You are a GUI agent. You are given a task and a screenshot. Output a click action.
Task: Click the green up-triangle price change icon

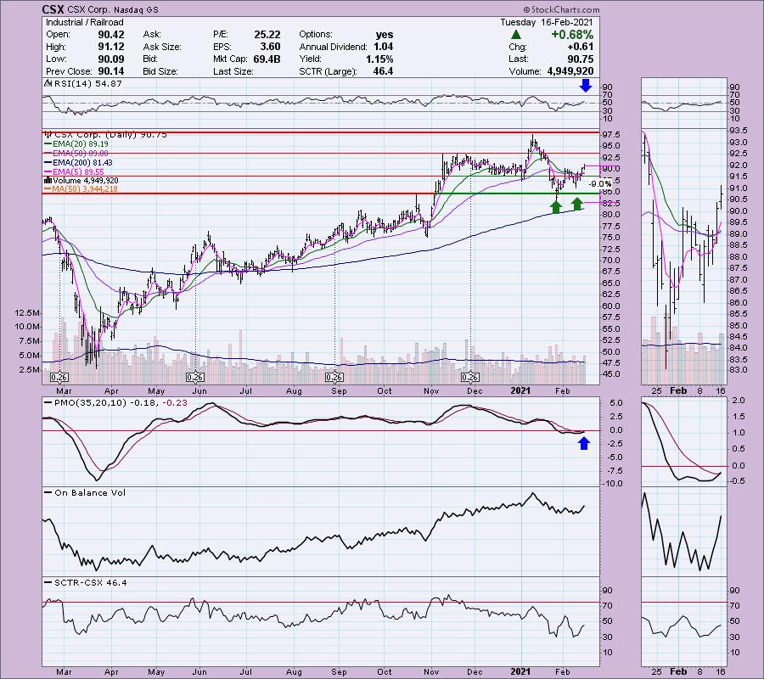(516, 35)
